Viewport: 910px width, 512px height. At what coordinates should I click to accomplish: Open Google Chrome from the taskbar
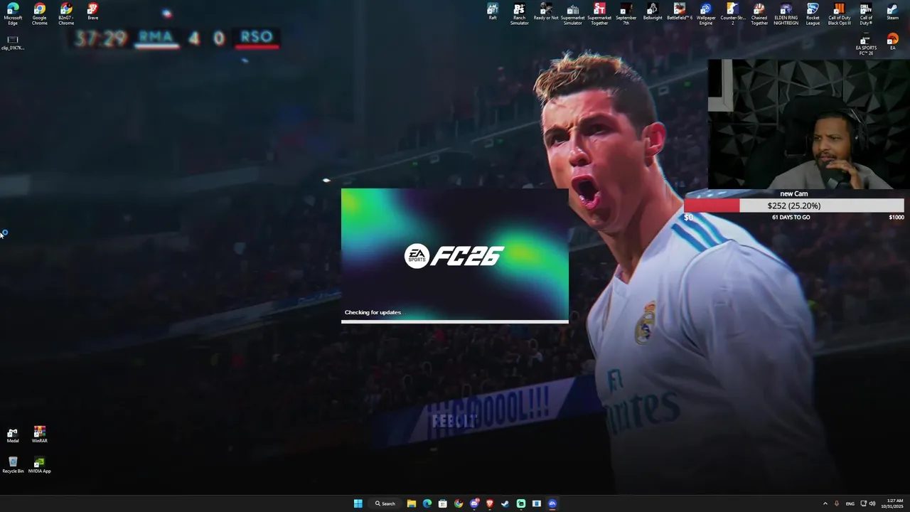(x=459, y=503)
